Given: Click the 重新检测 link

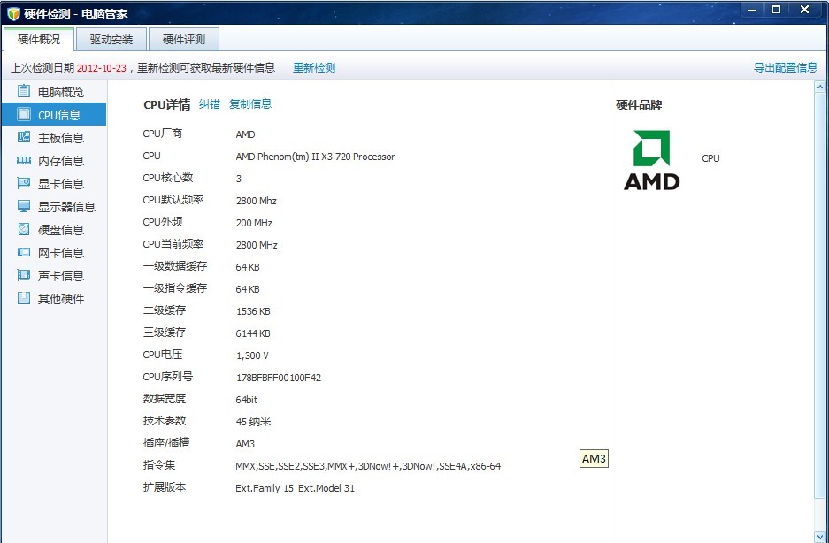Looking at the screenshot, I should tap(314, 68).
